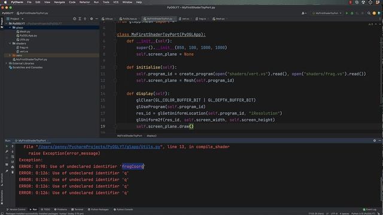The image size is (383, 215).
Task: Select MyFirstShaderToyPort.py in project tree
Action: [32, 60]
